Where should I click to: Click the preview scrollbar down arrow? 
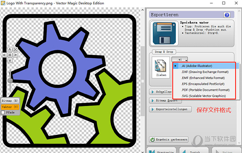143,152
